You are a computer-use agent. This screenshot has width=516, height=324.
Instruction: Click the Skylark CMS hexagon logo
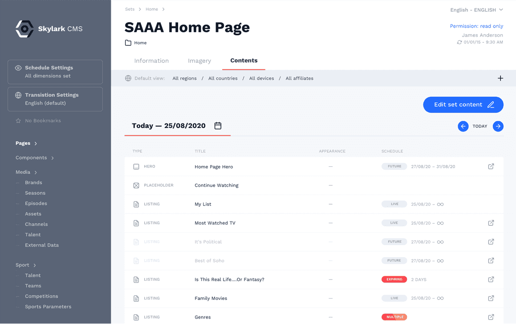[x=24, y=29]
